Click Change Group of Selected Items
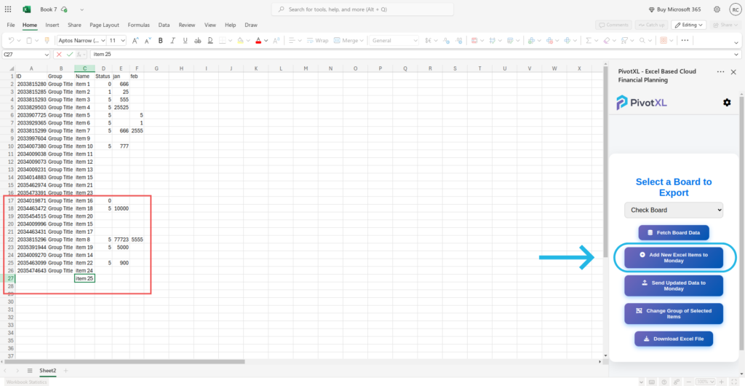This screenshot has width=745, height=386. click(x=674, y=314)
